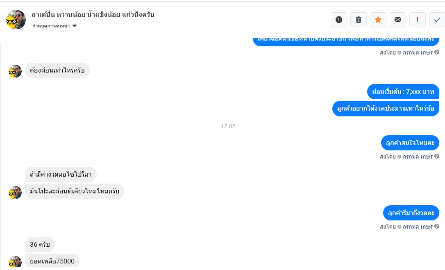The height and width of the screenshot is (270, 445).
Task: Open the กำหนดการสนทนา assignment label
Action: [51, 26]
